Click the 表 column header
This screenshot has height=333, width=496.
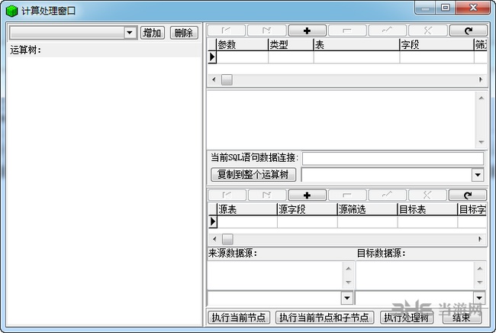click(357, 44)
